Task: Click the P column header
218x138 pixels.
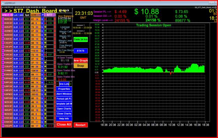Action: tap(43, 15)
